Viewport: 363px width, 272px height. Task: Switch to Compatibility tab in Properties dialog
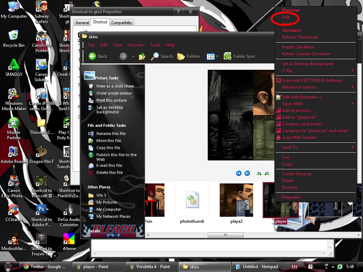(x=122, y=22)
